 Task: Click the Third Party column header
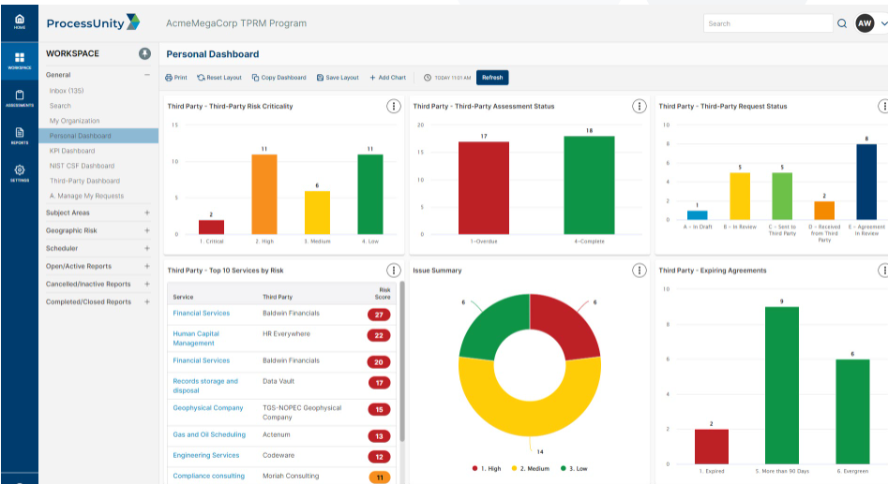[278, 297]
